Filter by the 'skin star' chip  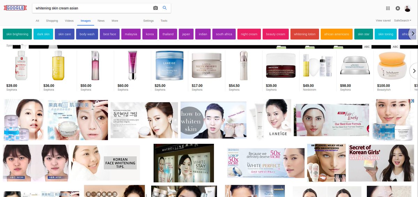(364, 34)
